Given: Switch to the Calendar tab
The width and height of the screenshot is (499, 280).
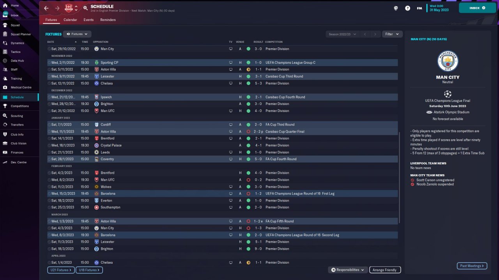Looking at the screenshot, I should (70, 20).
